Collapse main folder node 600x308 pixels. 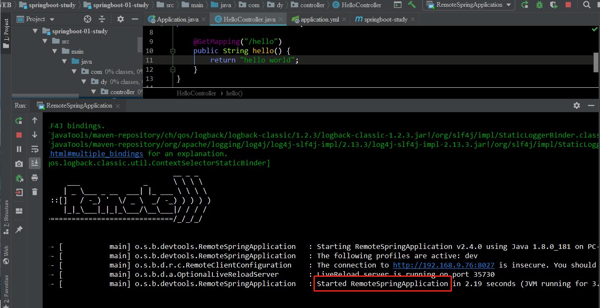(55, 51)
